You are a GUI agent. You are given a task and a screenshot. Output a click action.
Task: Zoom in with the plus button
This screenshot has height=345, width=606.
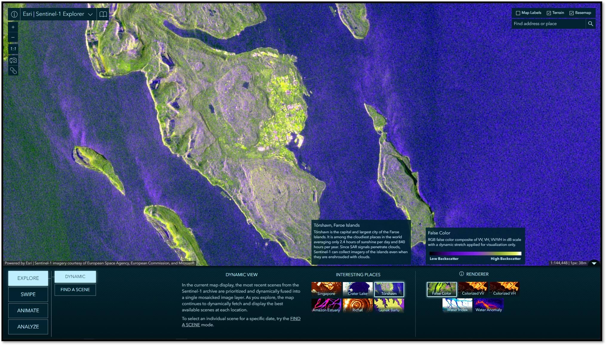[13, 27]
